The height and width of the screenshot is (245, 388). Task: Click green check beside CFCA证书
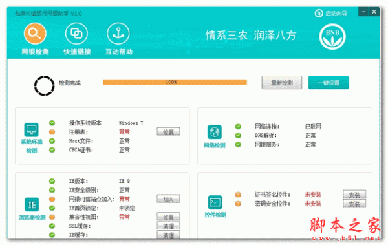52,150
